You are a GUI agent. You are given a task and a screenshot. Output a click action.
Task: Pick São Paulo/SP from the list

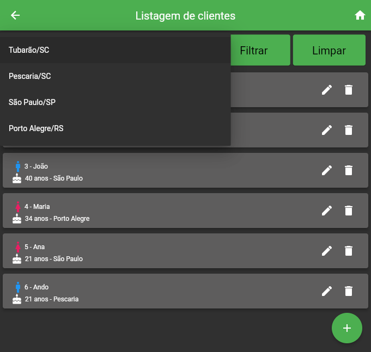tap(115, 102)
